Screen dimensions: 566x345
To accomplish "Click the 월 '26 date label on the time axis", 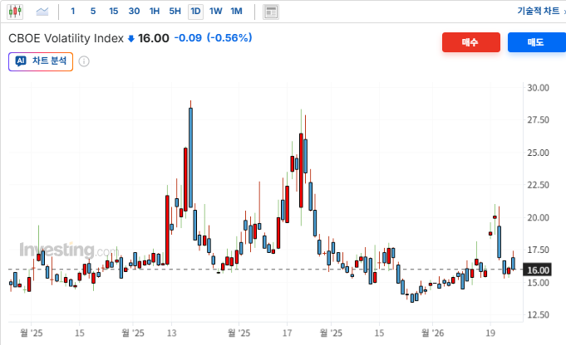I will (x=432, y=333).
